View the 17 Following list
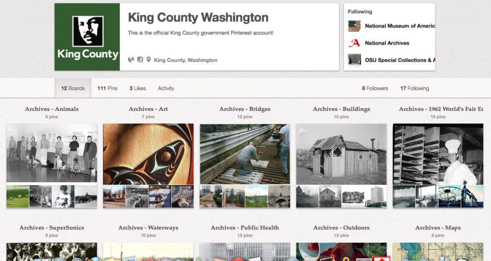Screen dimensions: 491x261 tap(415, 88)
